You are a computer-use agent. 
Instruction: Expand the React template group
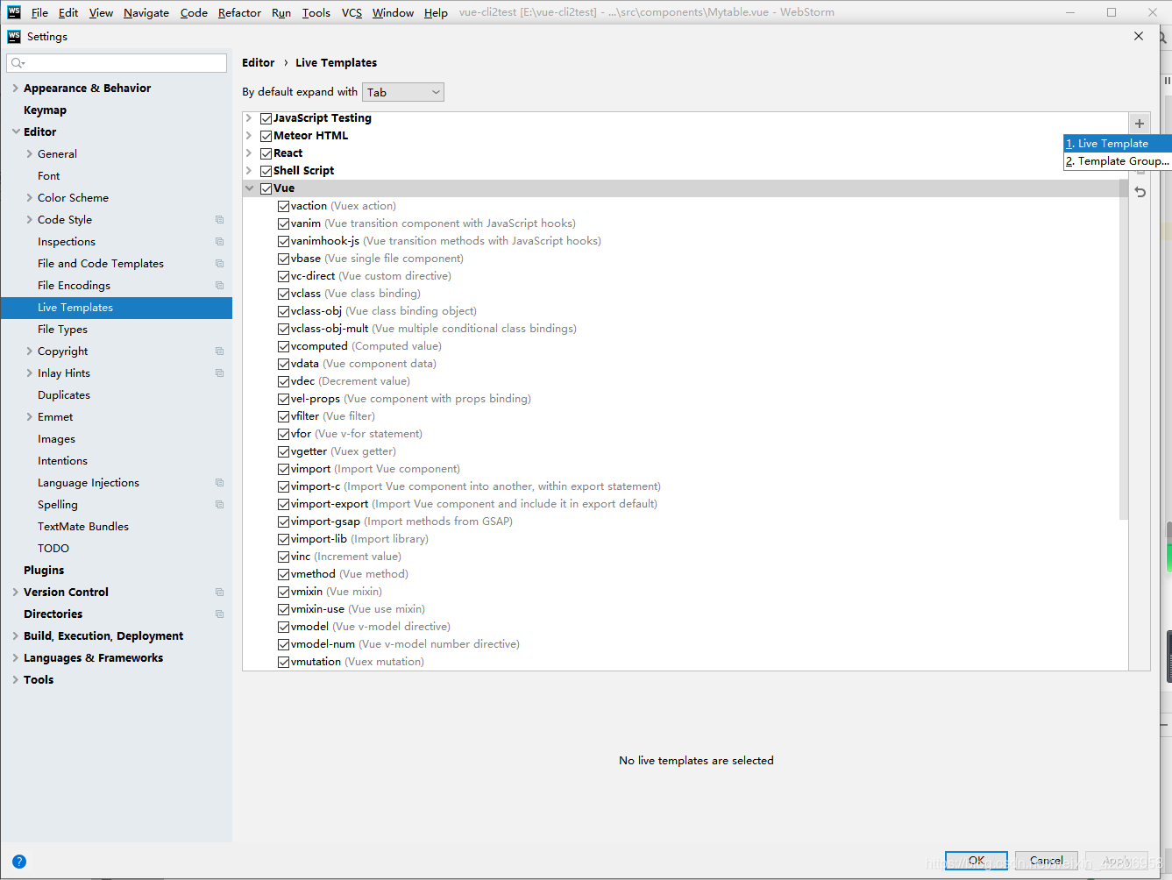click(x=249, y=153)
